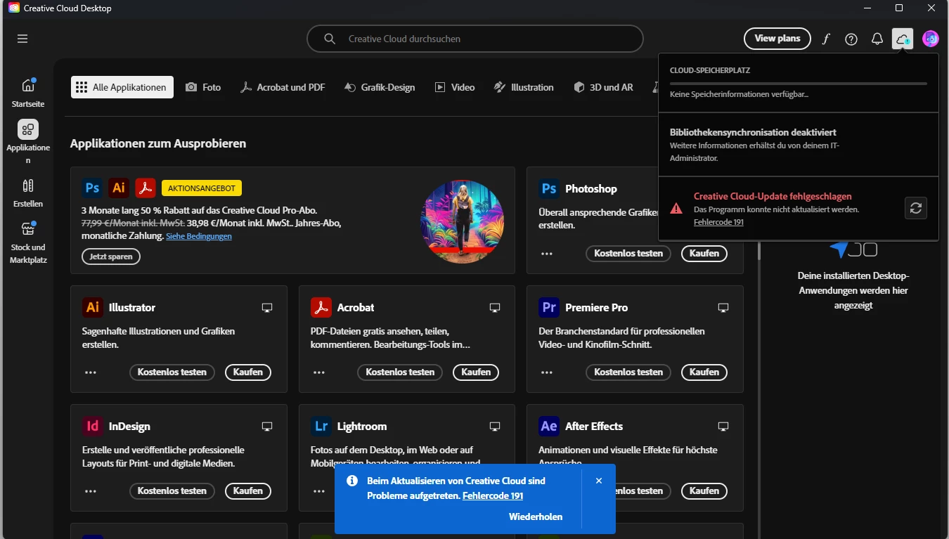949x539 pixels.
Task: Switch to the Foto category tab
Action: coord(203,87)
